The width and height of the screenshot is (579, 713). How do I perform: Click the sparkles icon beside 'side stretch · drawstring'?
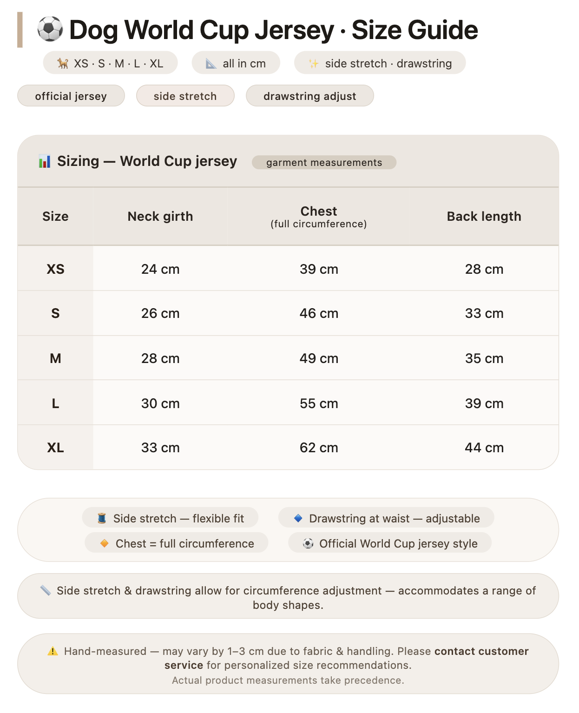tap(314, 63)
